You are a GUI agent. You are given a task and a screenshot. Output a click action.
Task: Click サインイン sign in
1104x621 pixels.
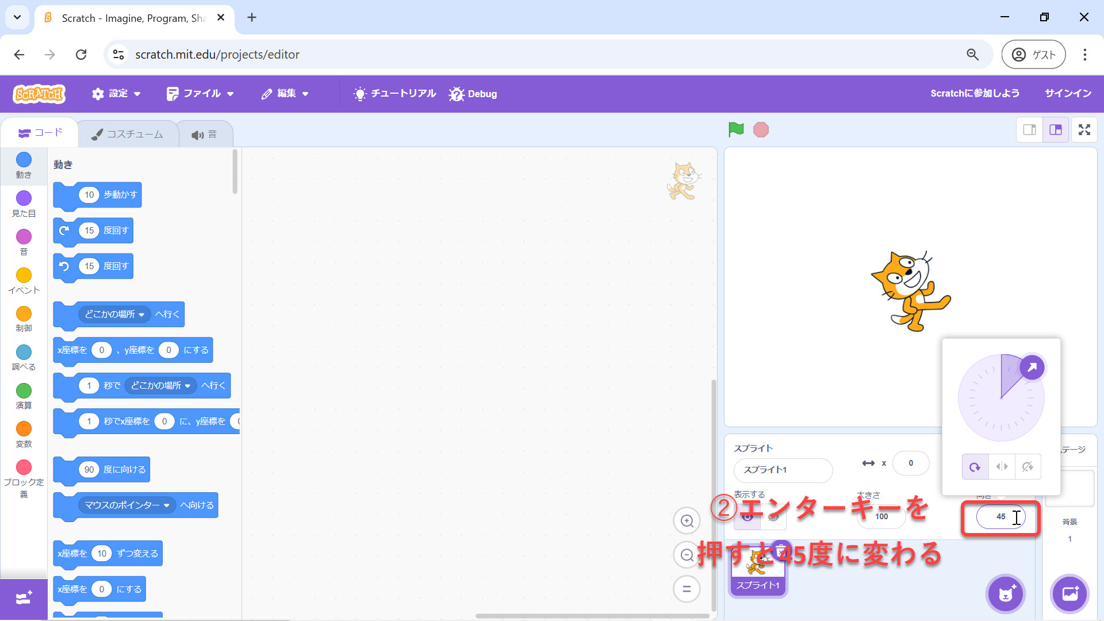tap(1068, 93)
